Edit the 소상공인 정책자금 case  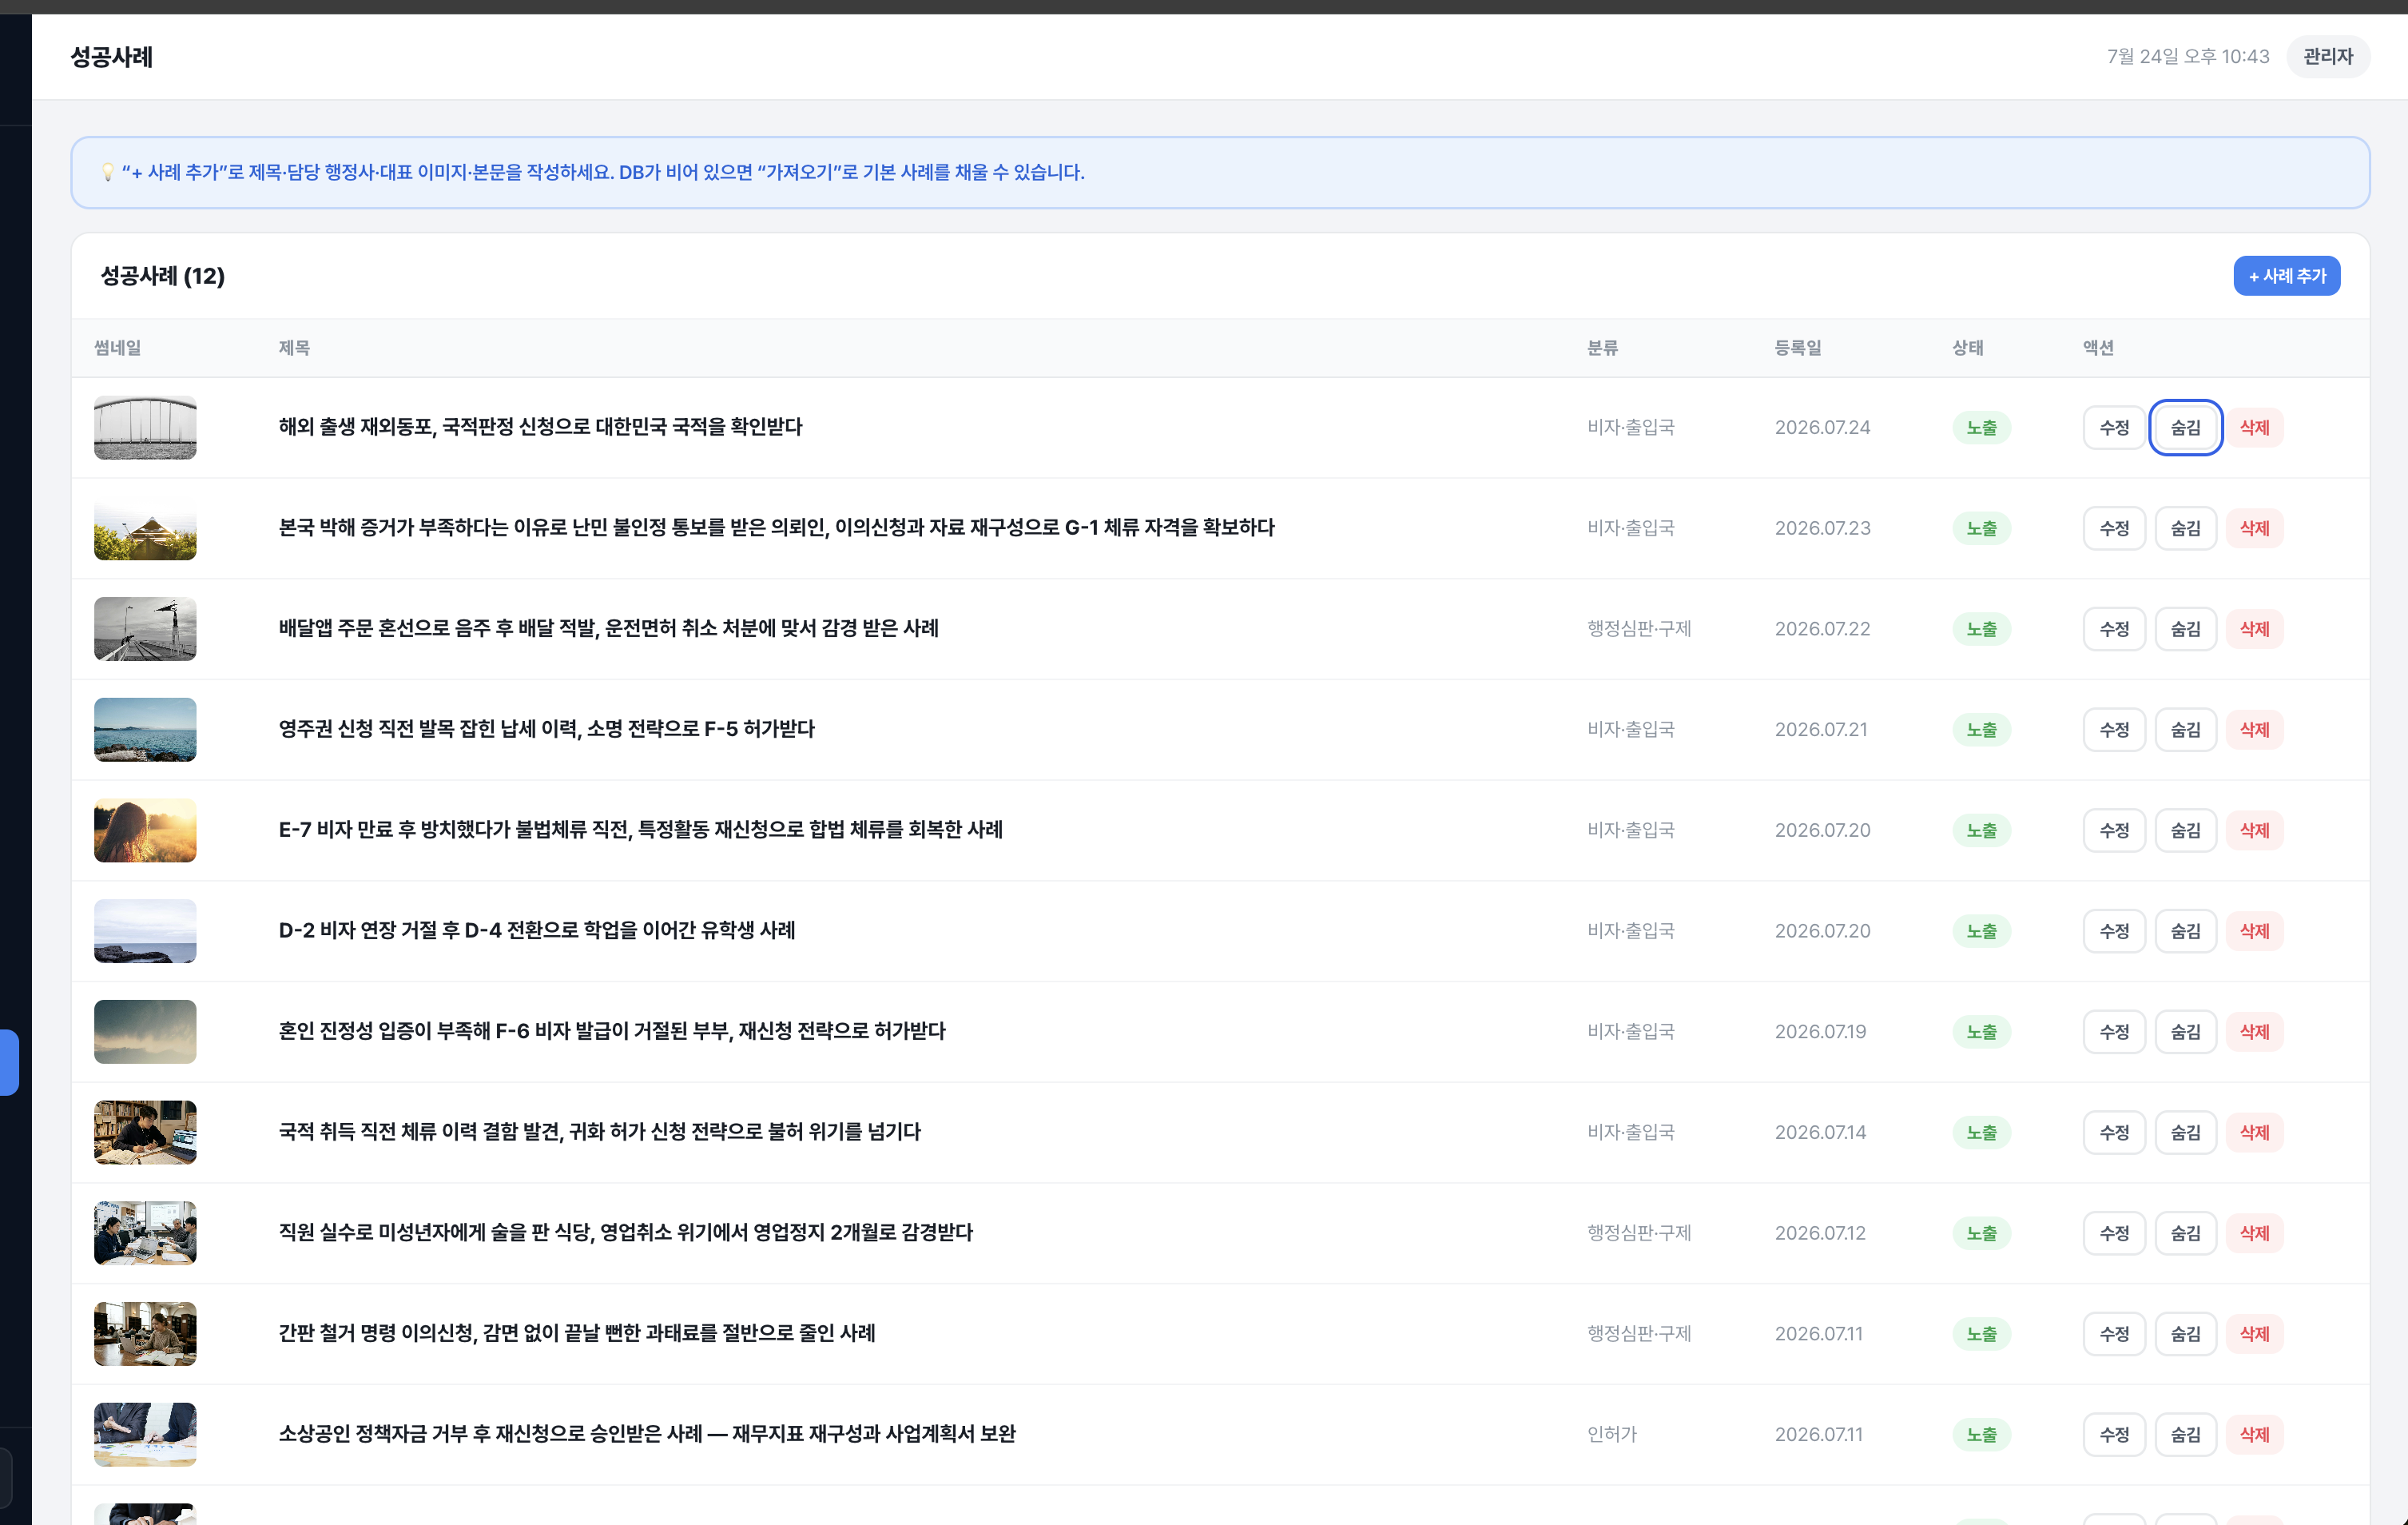[2114, 1435]
